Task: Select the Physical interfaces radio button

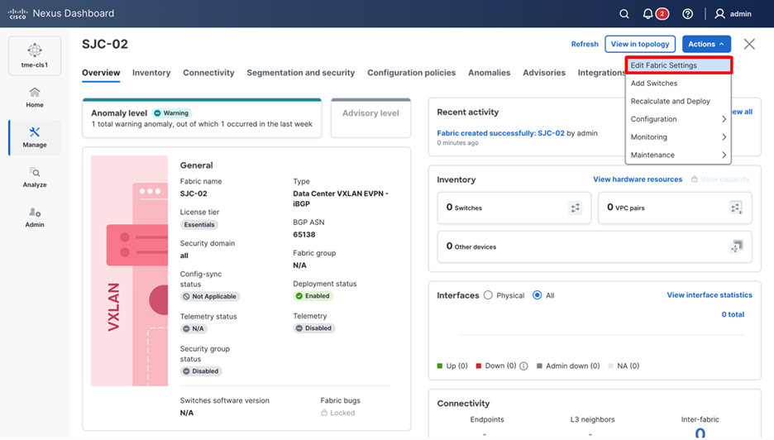Action: (488, 295)
